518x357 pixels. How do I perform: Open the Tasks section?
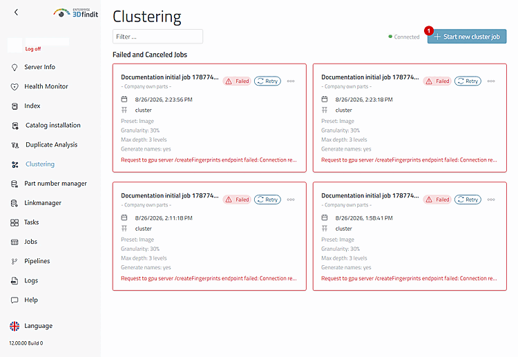31,222
